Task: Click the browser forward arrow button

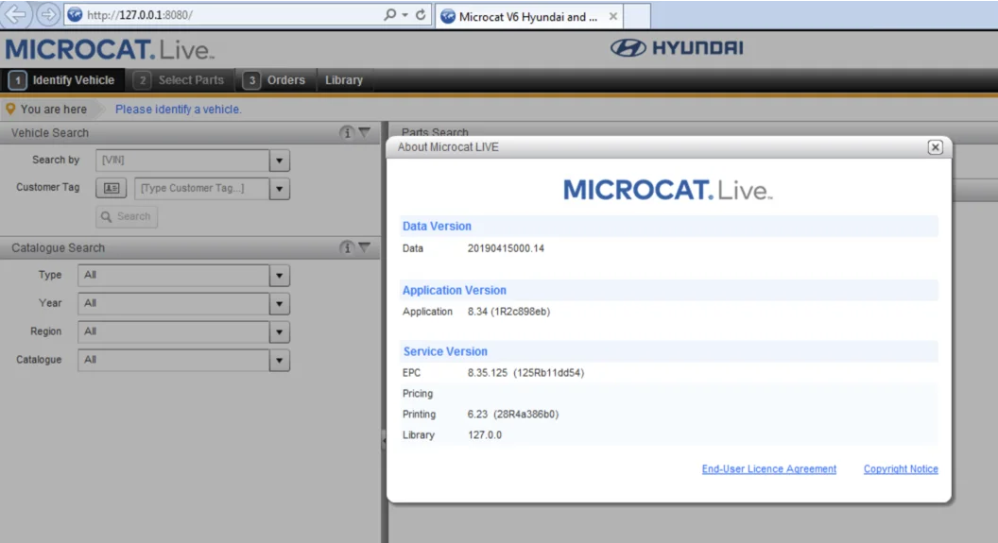Action: pyautogui.click(x=47, y=14)
